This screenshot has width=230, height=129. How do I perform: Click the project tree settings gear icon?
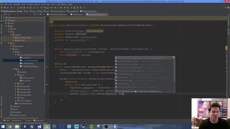click(x=41, y=14)
